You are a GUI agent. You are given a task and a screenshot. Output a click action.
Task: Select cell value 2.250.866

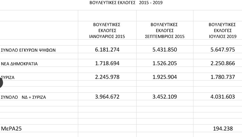point(223,63)
